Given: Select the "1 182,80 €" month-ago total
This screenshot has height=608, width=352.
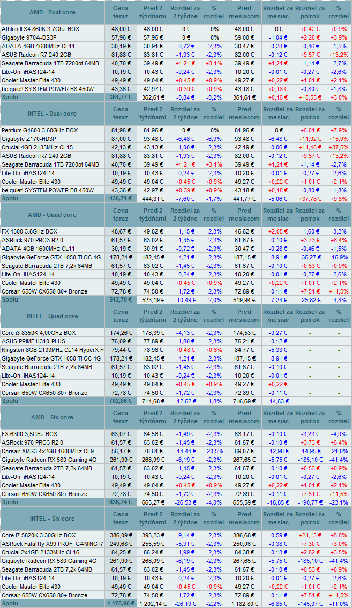Looking at the screenshot, I should (245, 603).
